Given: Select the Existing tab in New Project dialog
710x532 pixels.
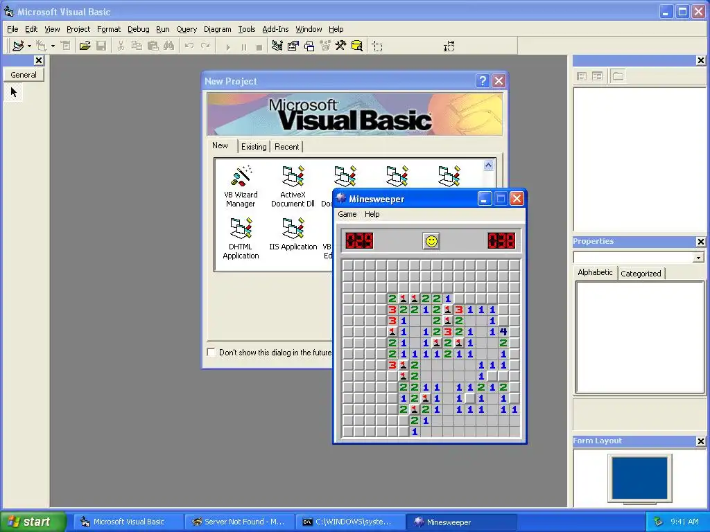Looking at the screenshot, I should [x=254, y=147].
